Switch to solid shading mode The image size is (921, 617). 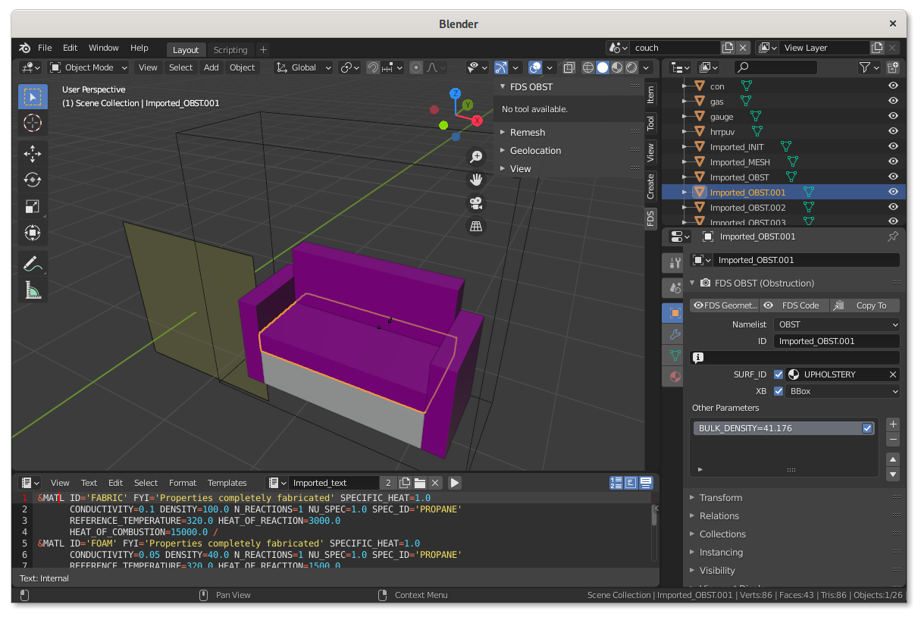(x=603, y=67)
